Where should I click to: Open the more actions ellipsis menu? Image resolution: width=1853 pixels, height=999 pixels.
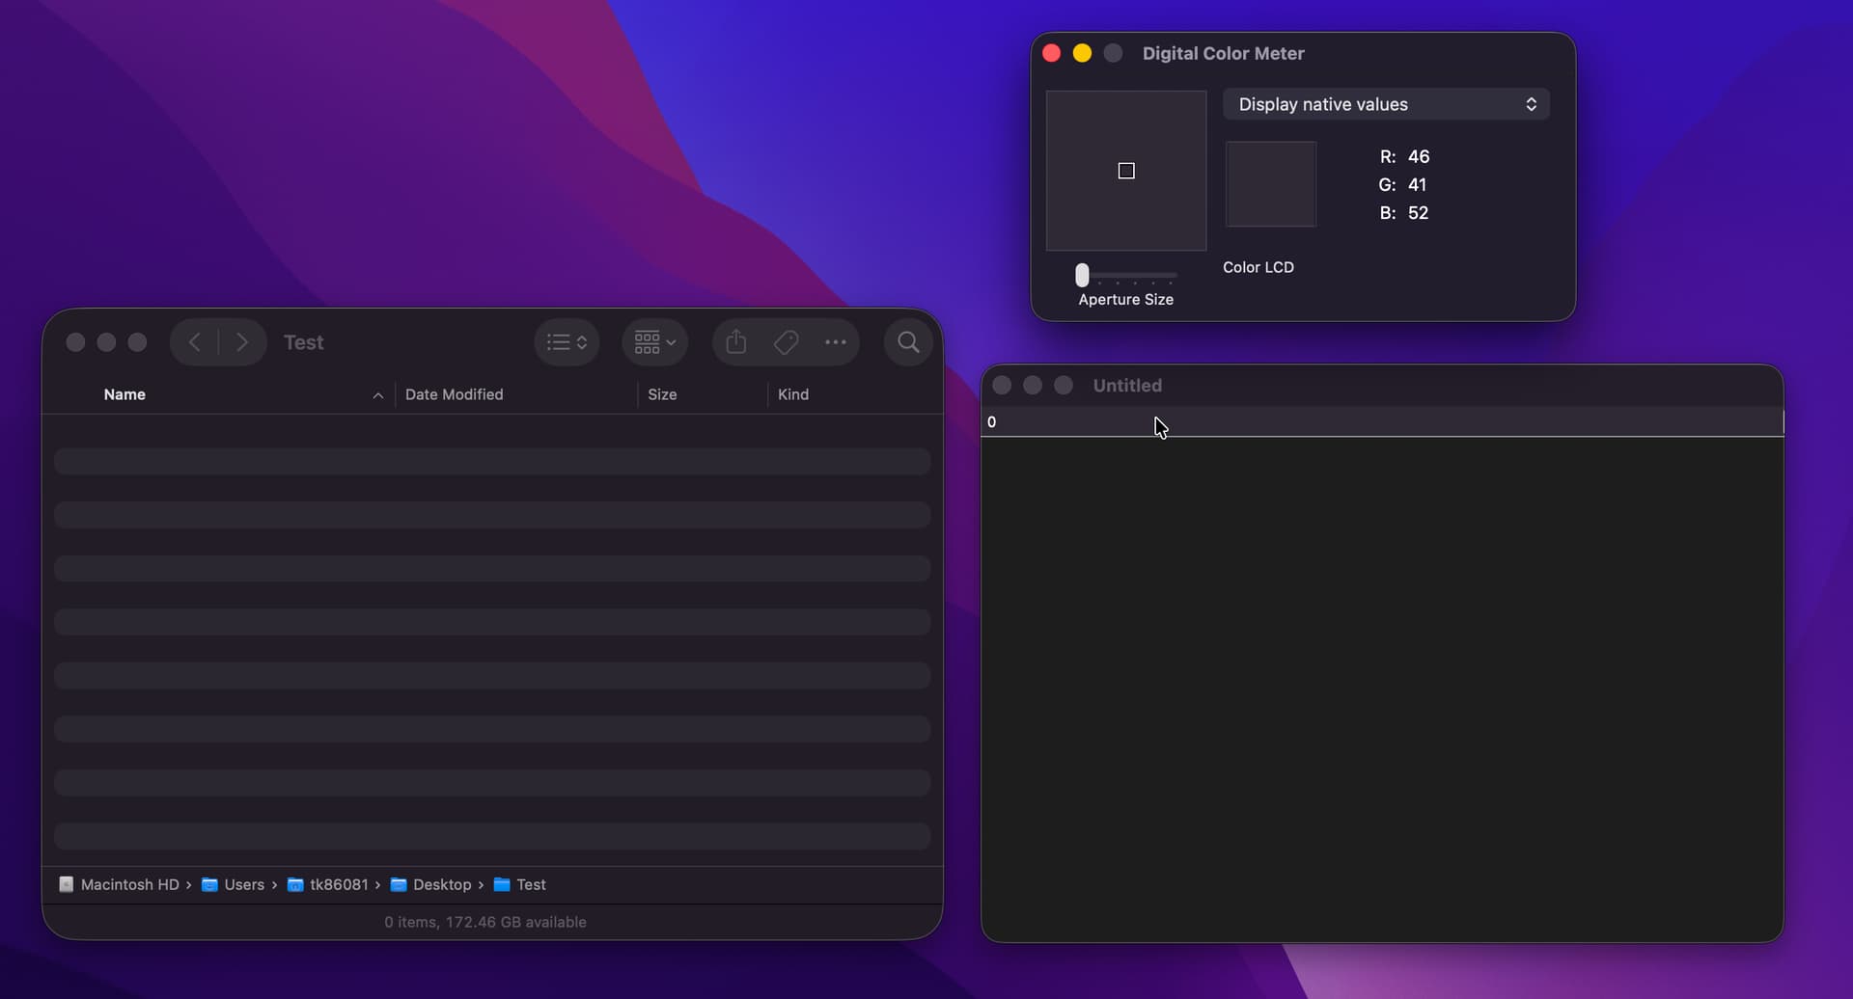pos(836,342)
